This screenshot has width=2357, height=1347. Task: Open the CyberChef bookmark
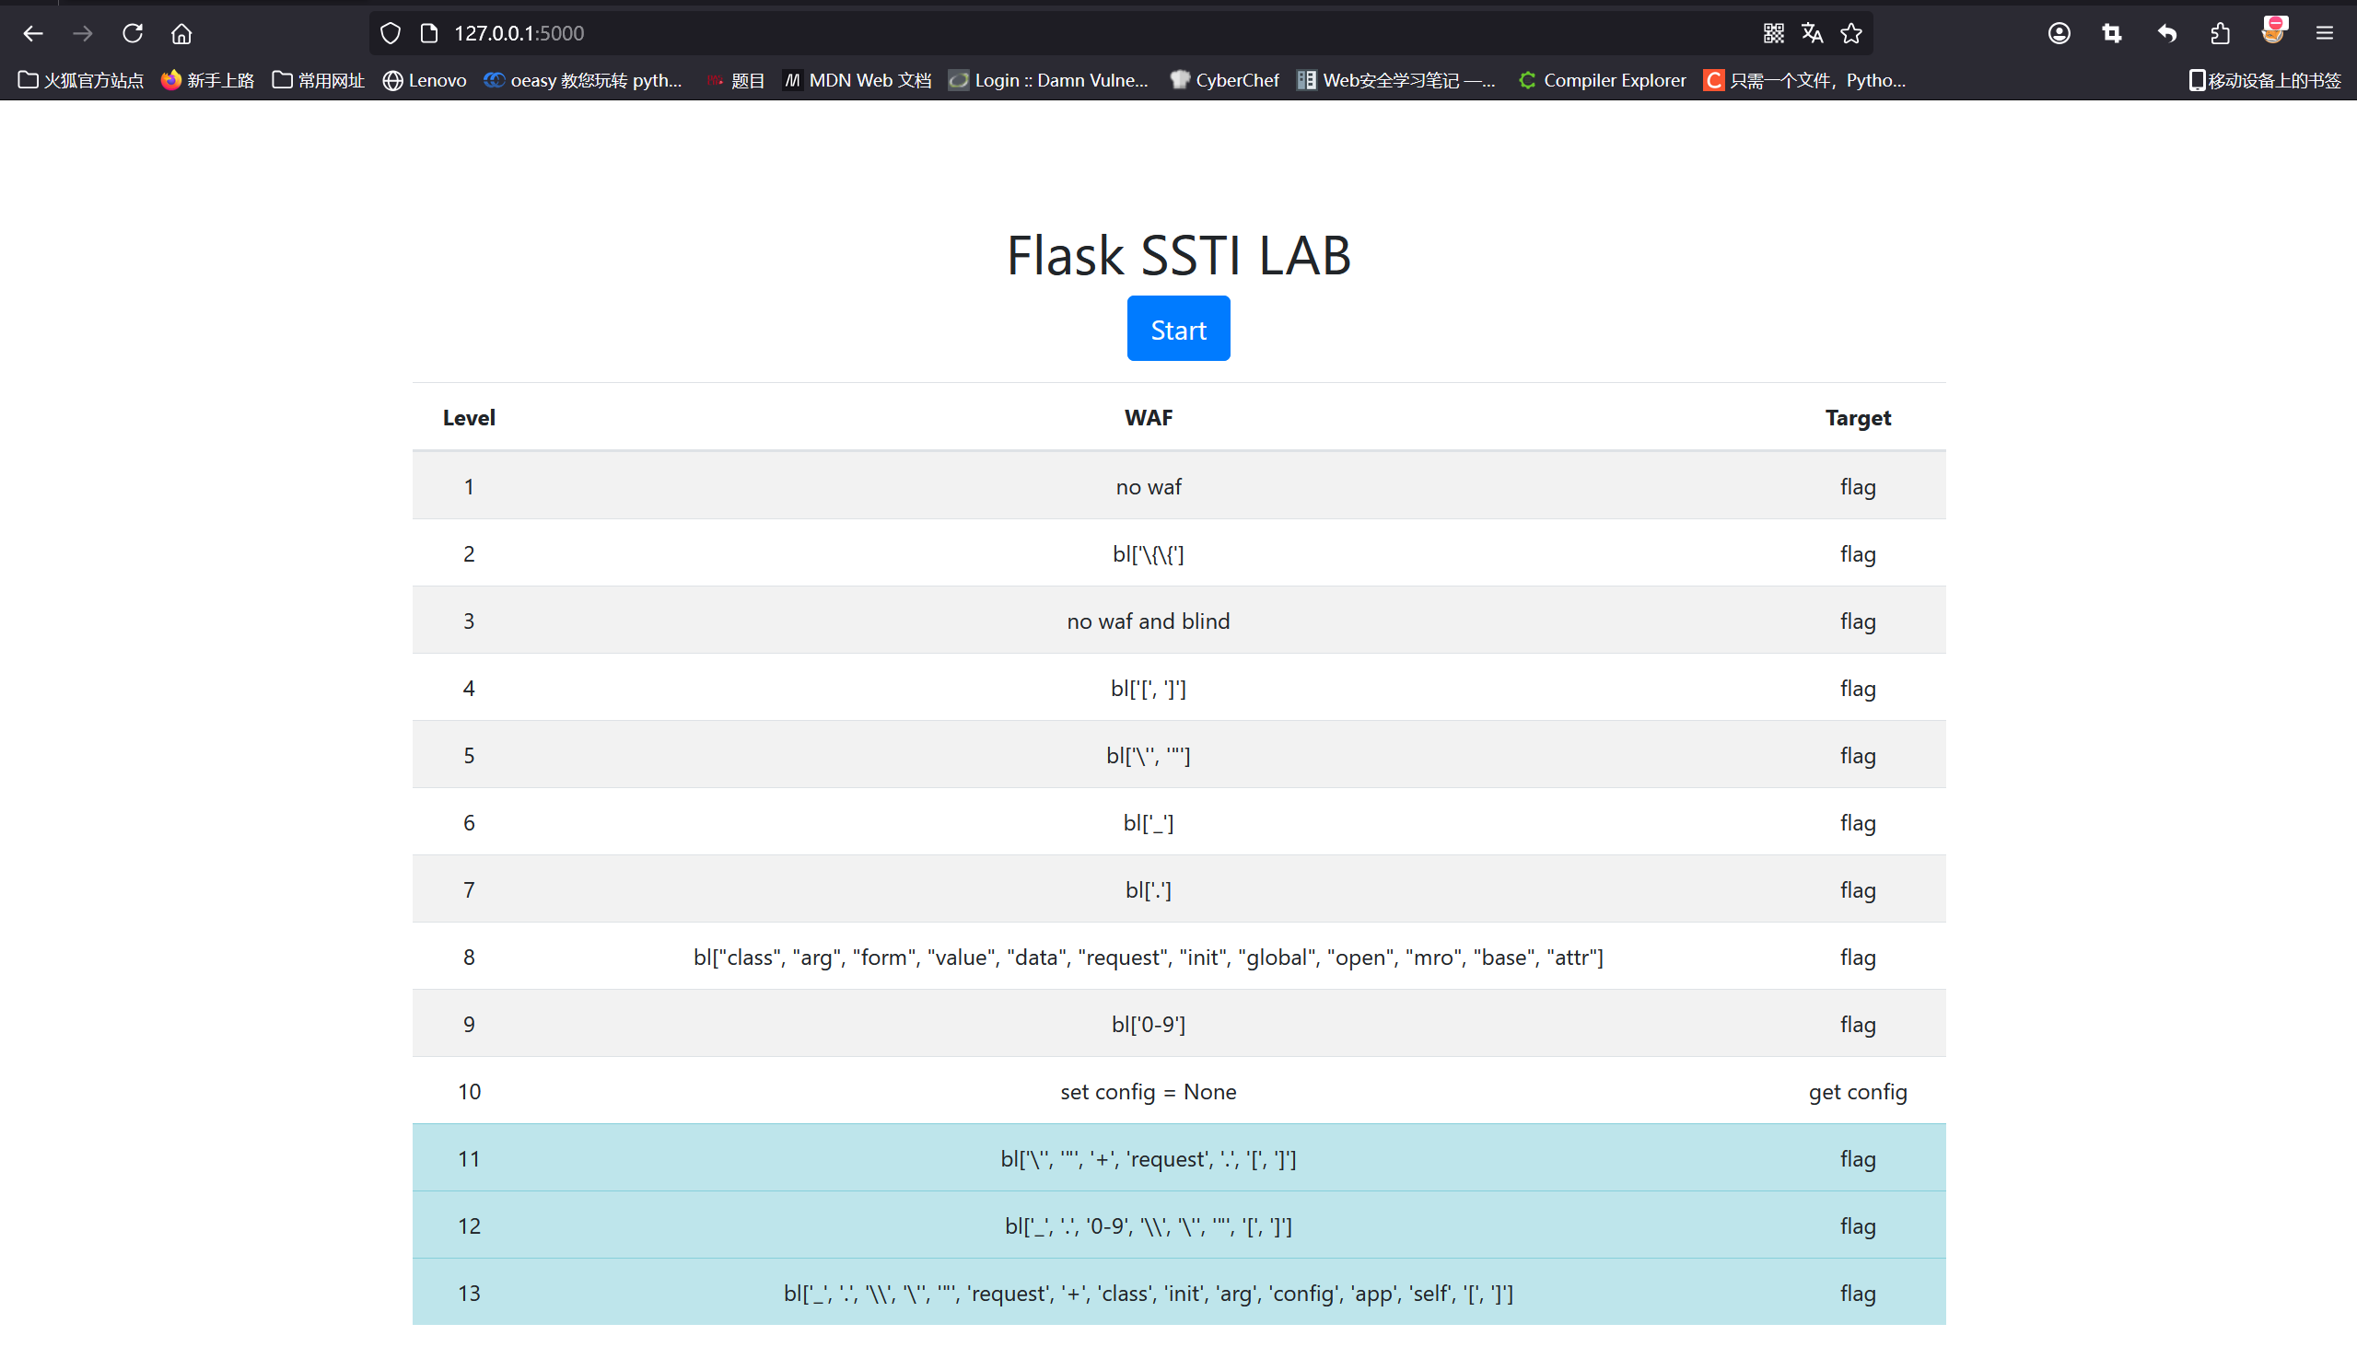tap(1224, 80)
